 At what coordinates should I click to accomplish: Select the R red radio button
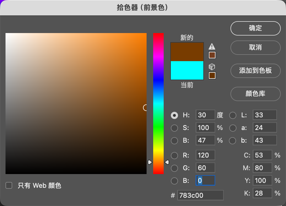[174, 156]
